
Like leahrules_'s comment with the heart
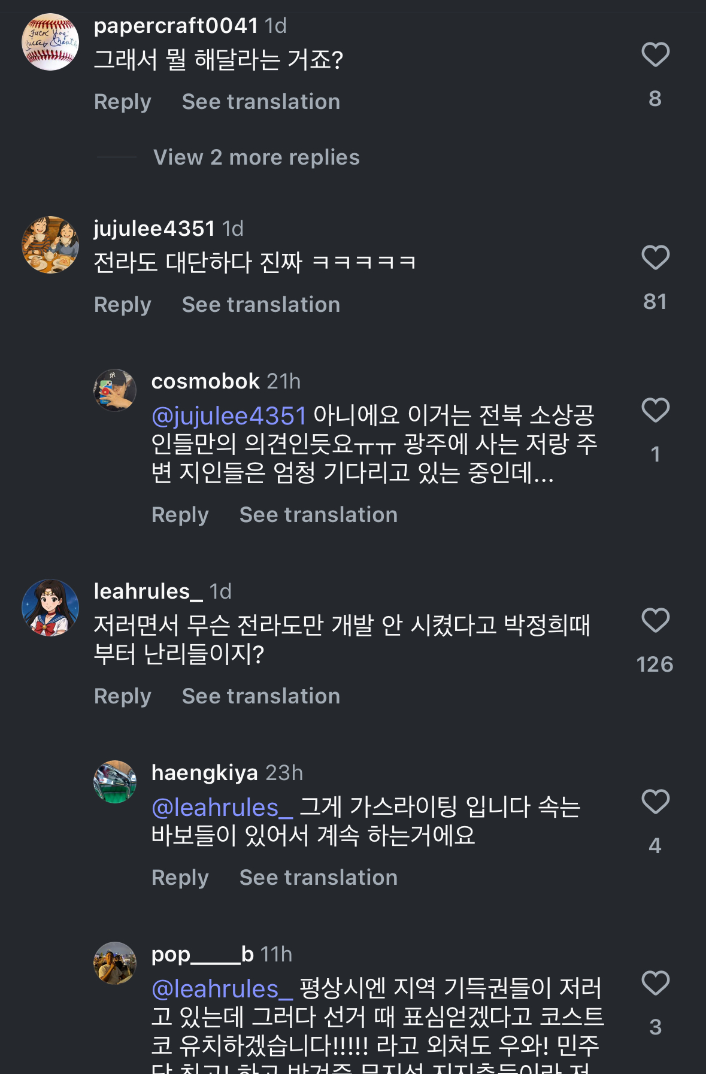pyautogui.click(x=655, y=621)
